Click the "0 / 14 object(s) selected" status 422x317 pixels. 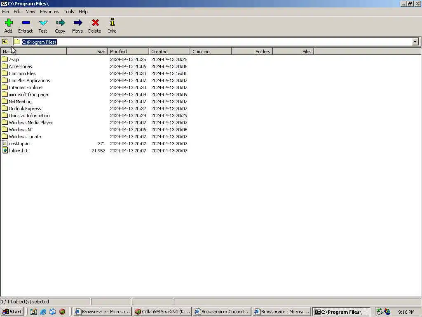click(x=25, y=302)
